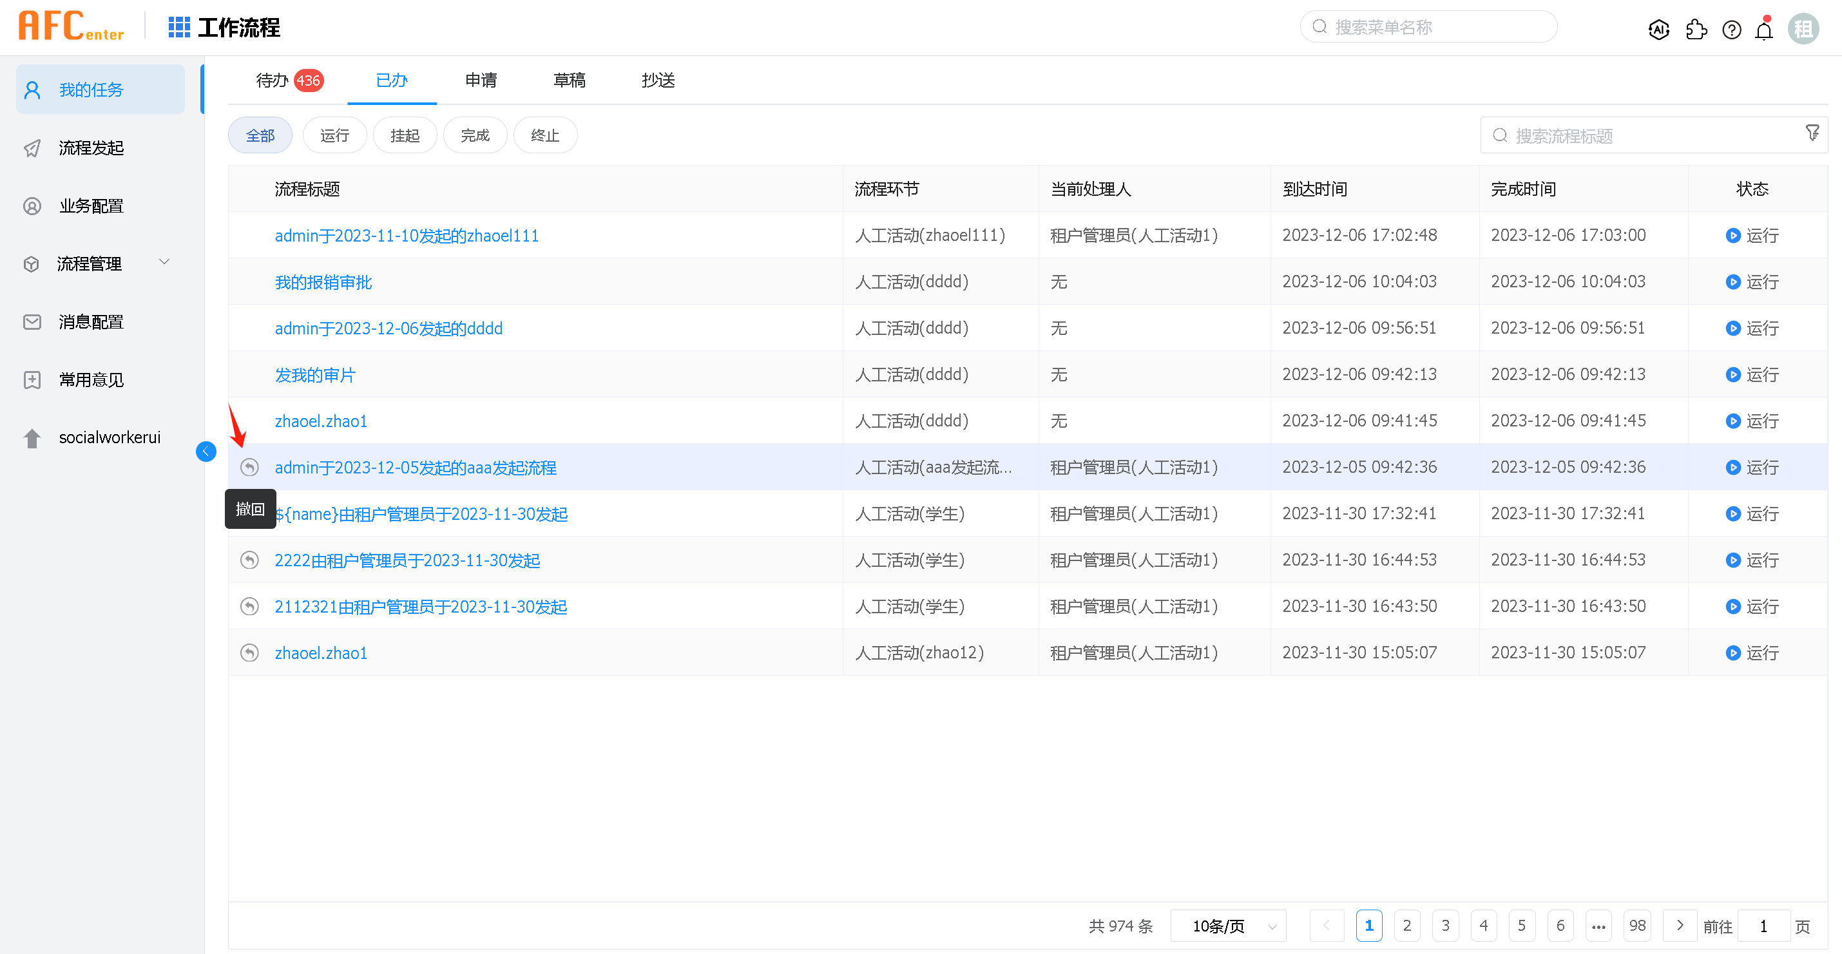
Task: Enable the 挂起 status filter
Action: (404, 135)
